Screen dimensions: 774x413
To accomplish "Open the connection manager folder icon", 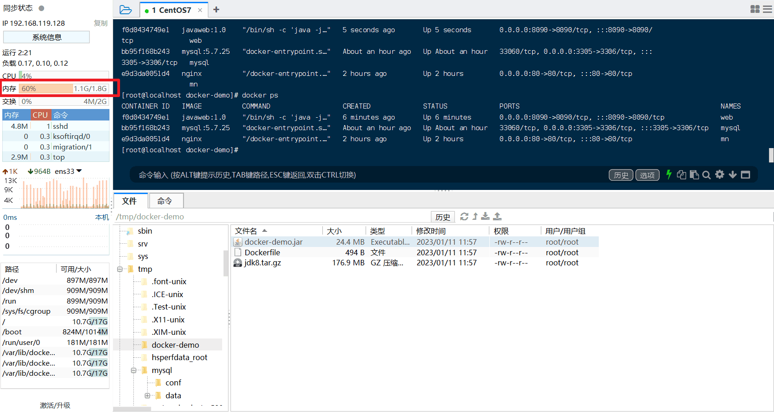I will point(125,10).
